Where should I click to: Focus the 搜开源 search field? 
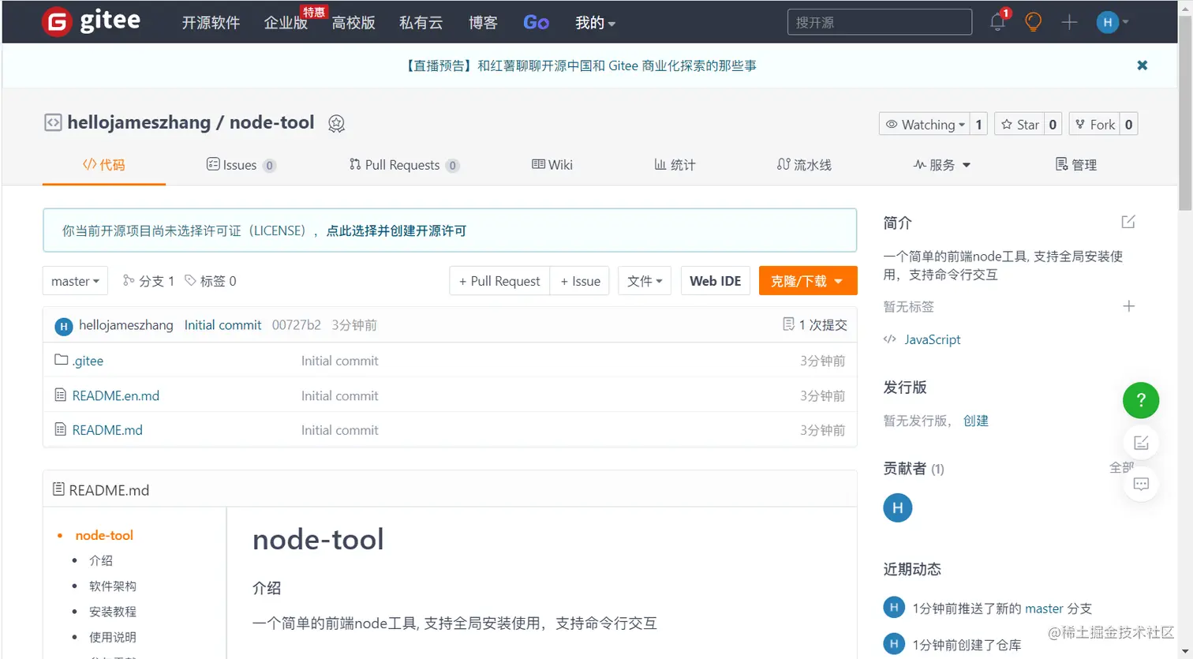pos(879,22)
